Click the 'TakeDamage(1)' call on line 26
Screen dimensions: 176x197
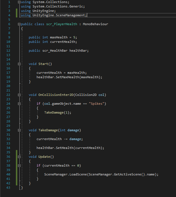[x=57, y=112]
